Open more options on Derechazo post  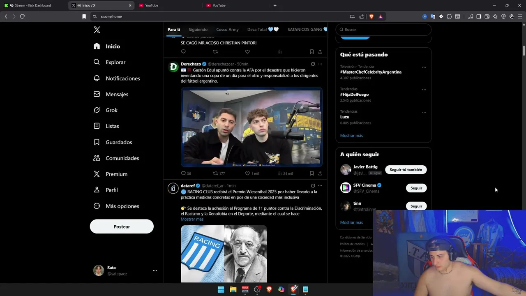tap(320, 64)
